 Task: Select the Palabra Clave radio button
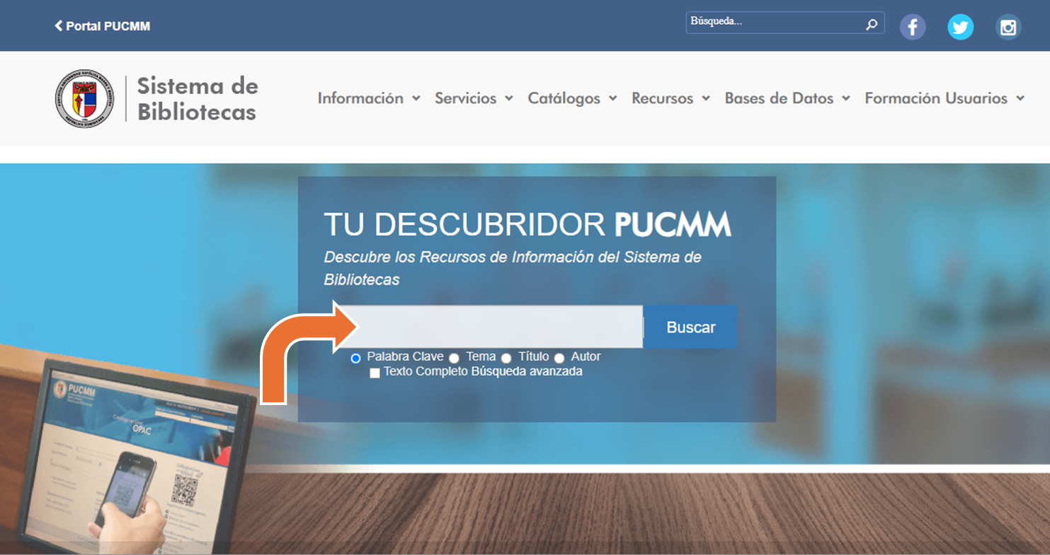point(355,358)
